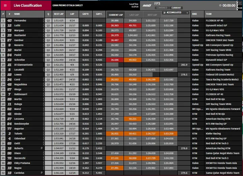Image resolution: width=243 pixels, height=176 pixels.
Task: Click Schrotter's orange sector time 49.922
Action: (133, 60)
